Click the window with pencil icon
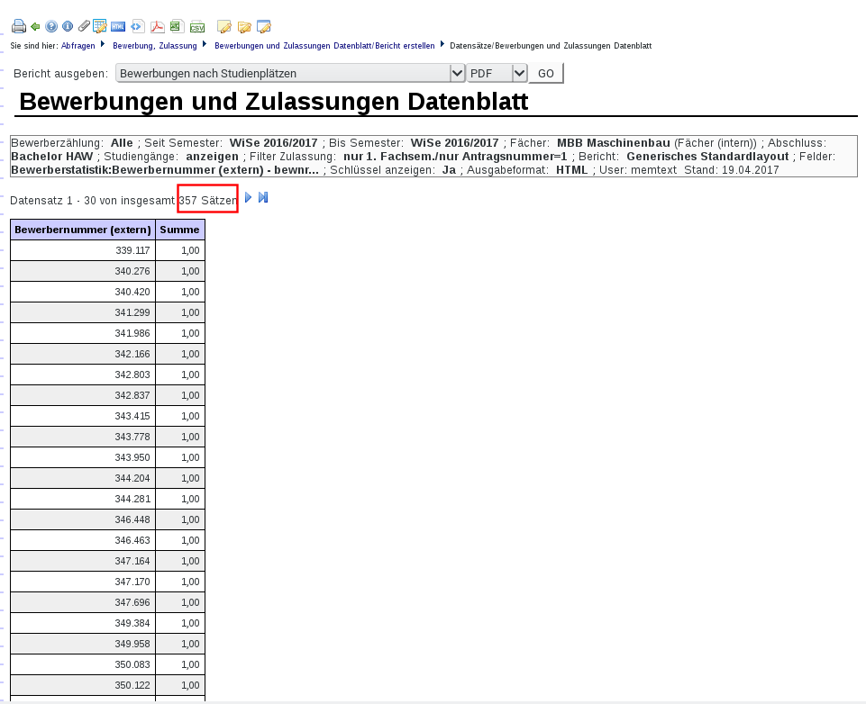866x704 pixels. [x=264, y=26]
